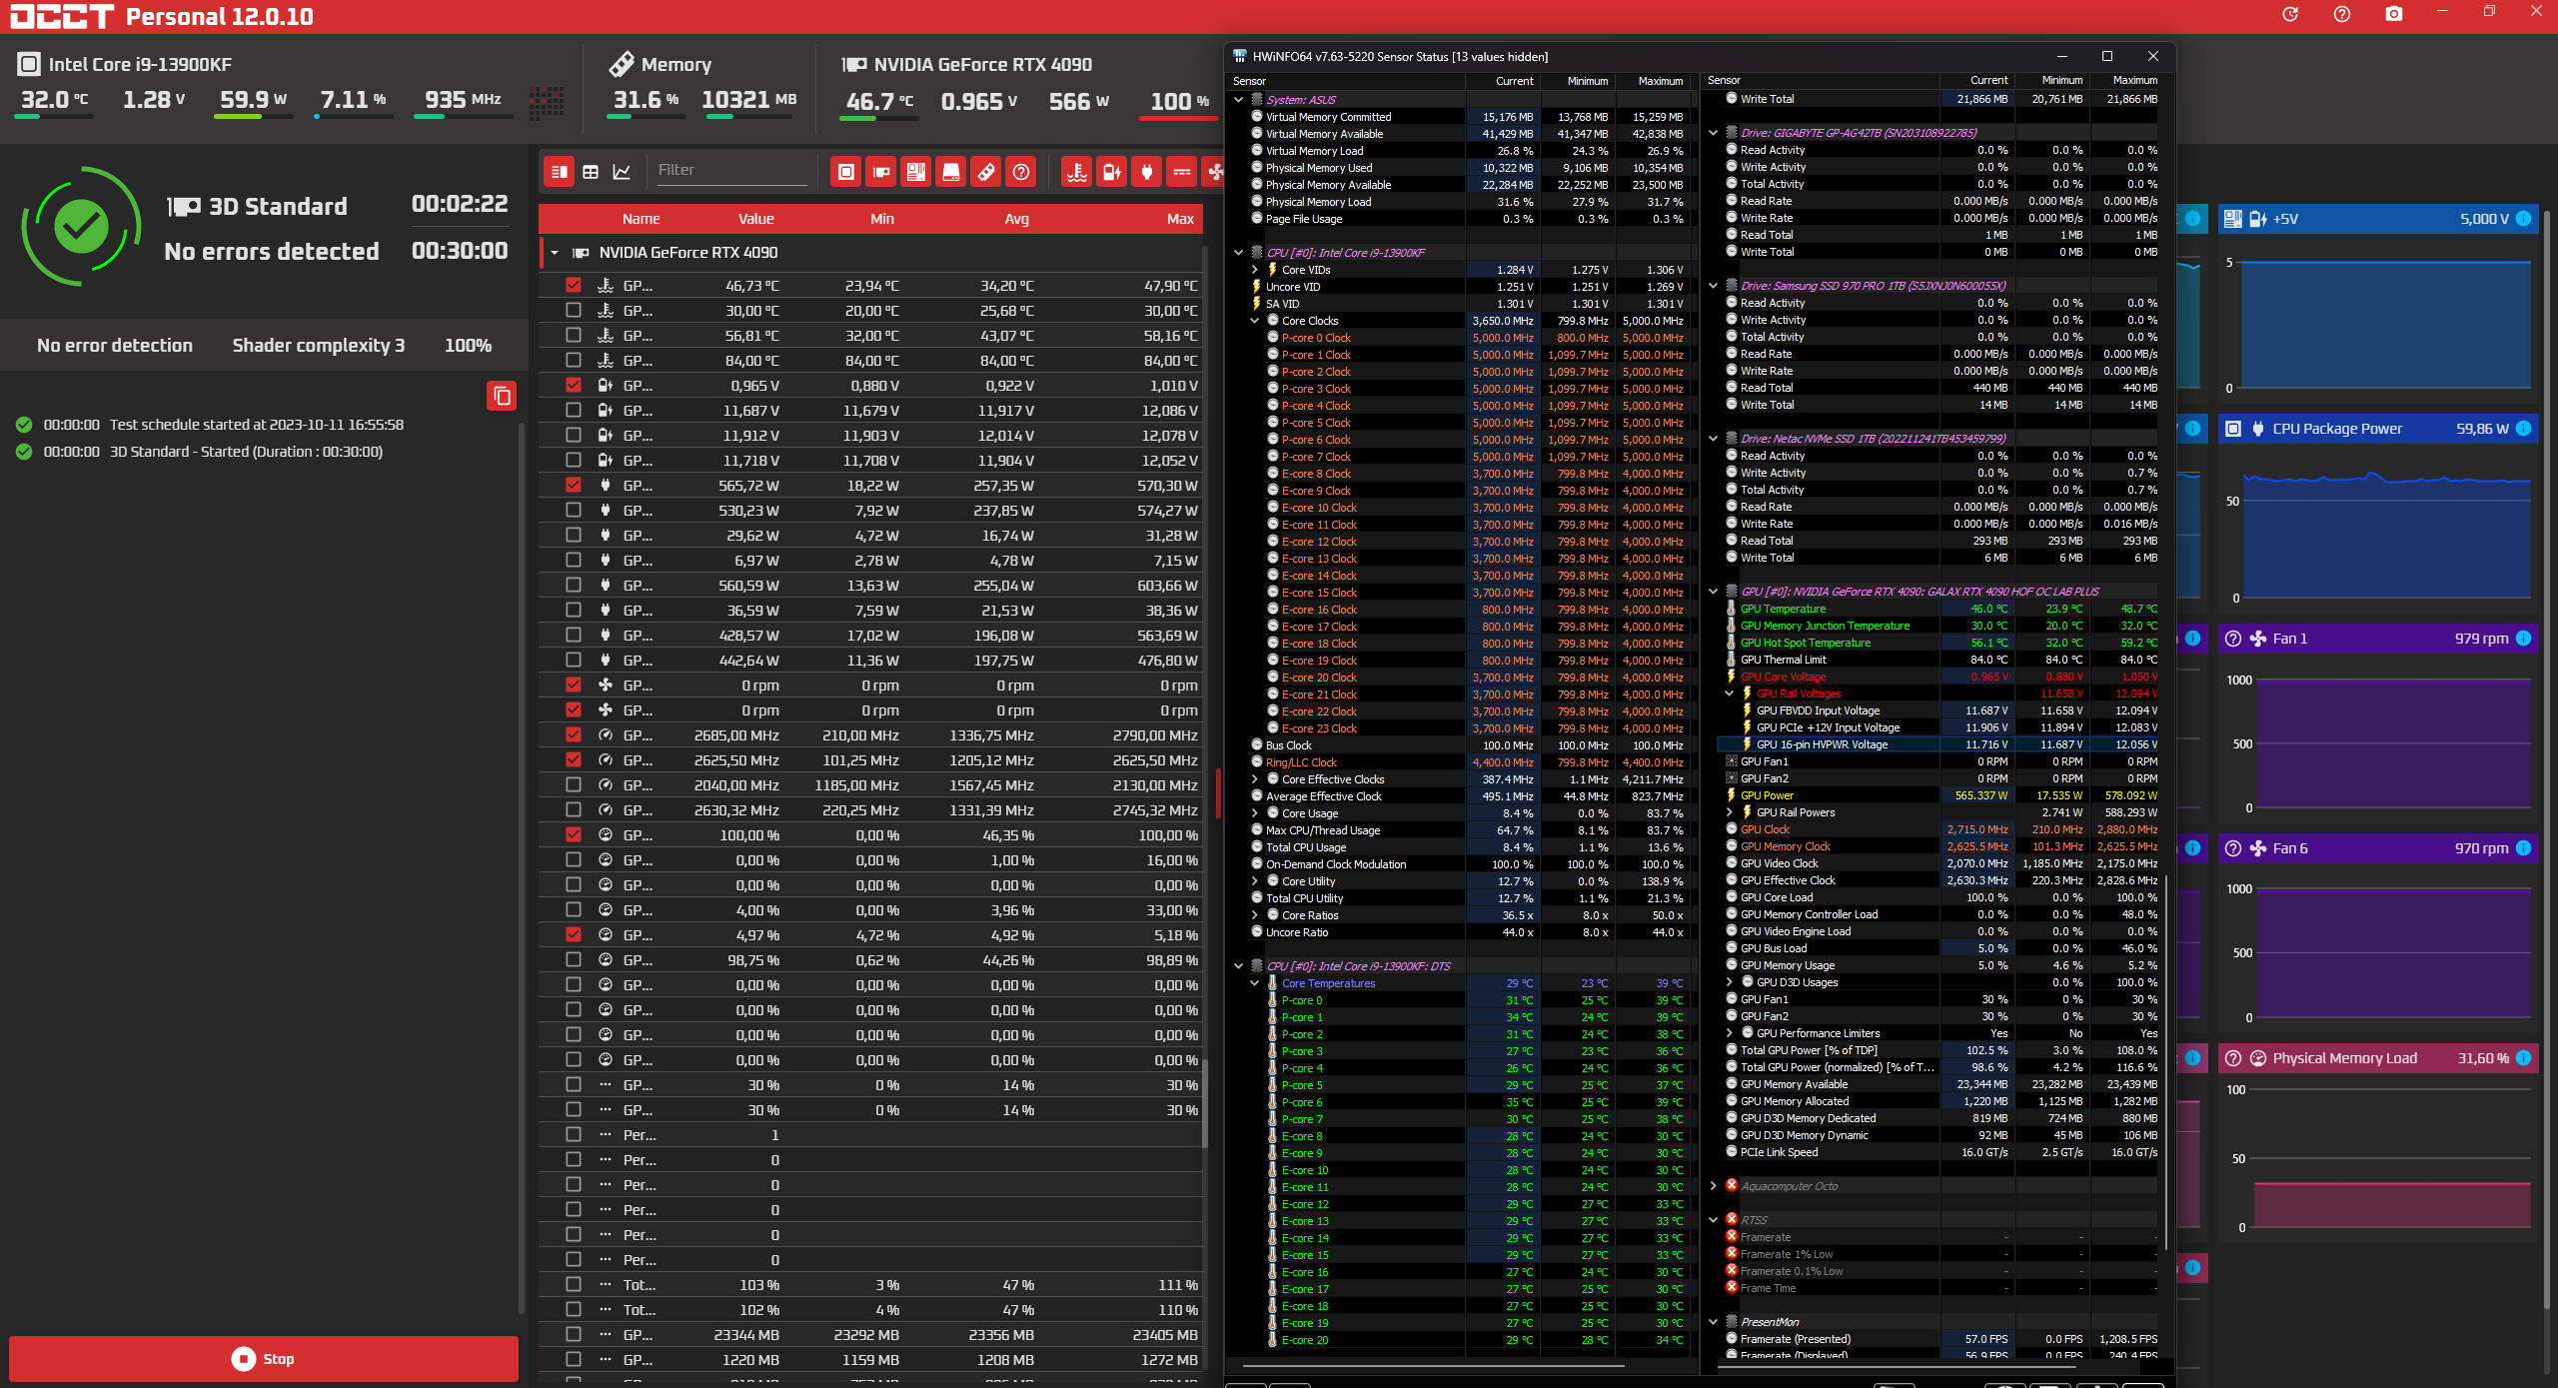Collapse Core Clocks tree in HWiNFO
This screenshot has height=1388, width=2558.
tap(1255, 321)
